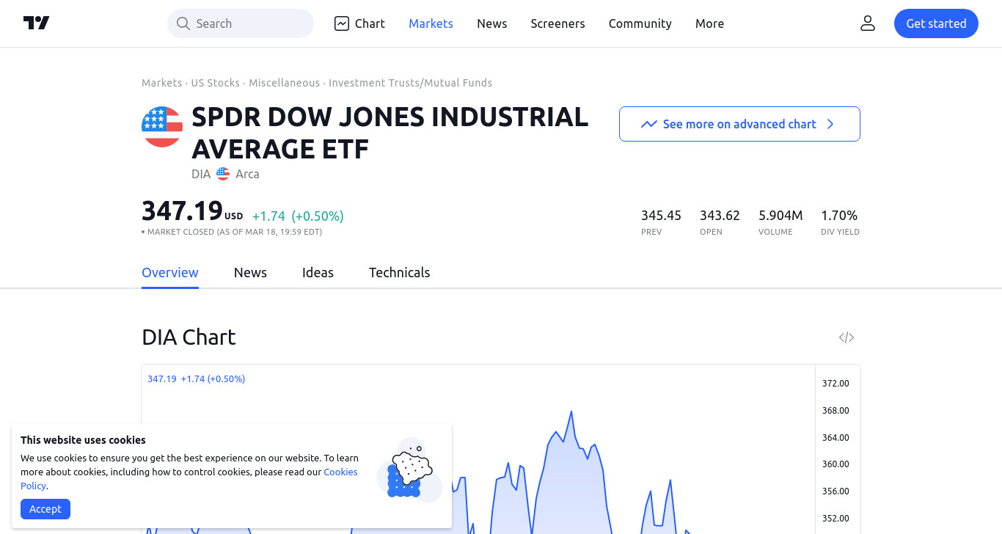Screen dimensions: 1002x534
Task: Open the Screeners menu
Action: (557, 23)
